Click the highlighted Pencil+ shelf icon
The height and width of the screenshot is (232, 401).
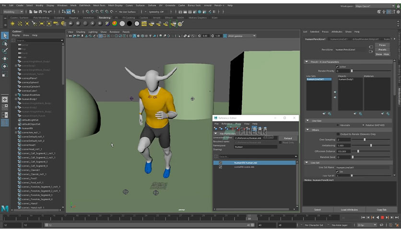point(173,24)
